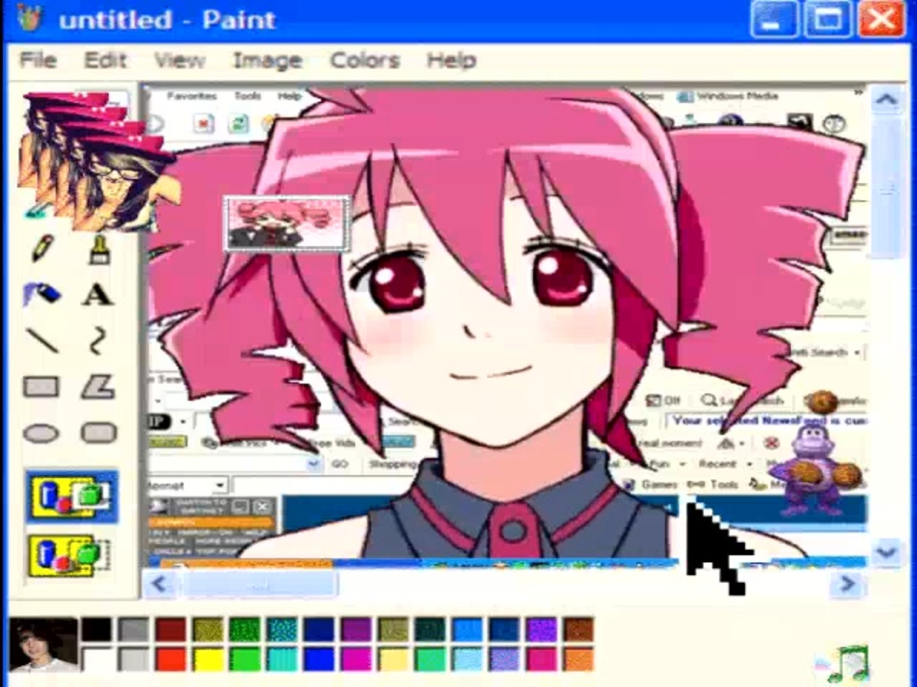Activate the Text tool letter A

pos(97,295)
